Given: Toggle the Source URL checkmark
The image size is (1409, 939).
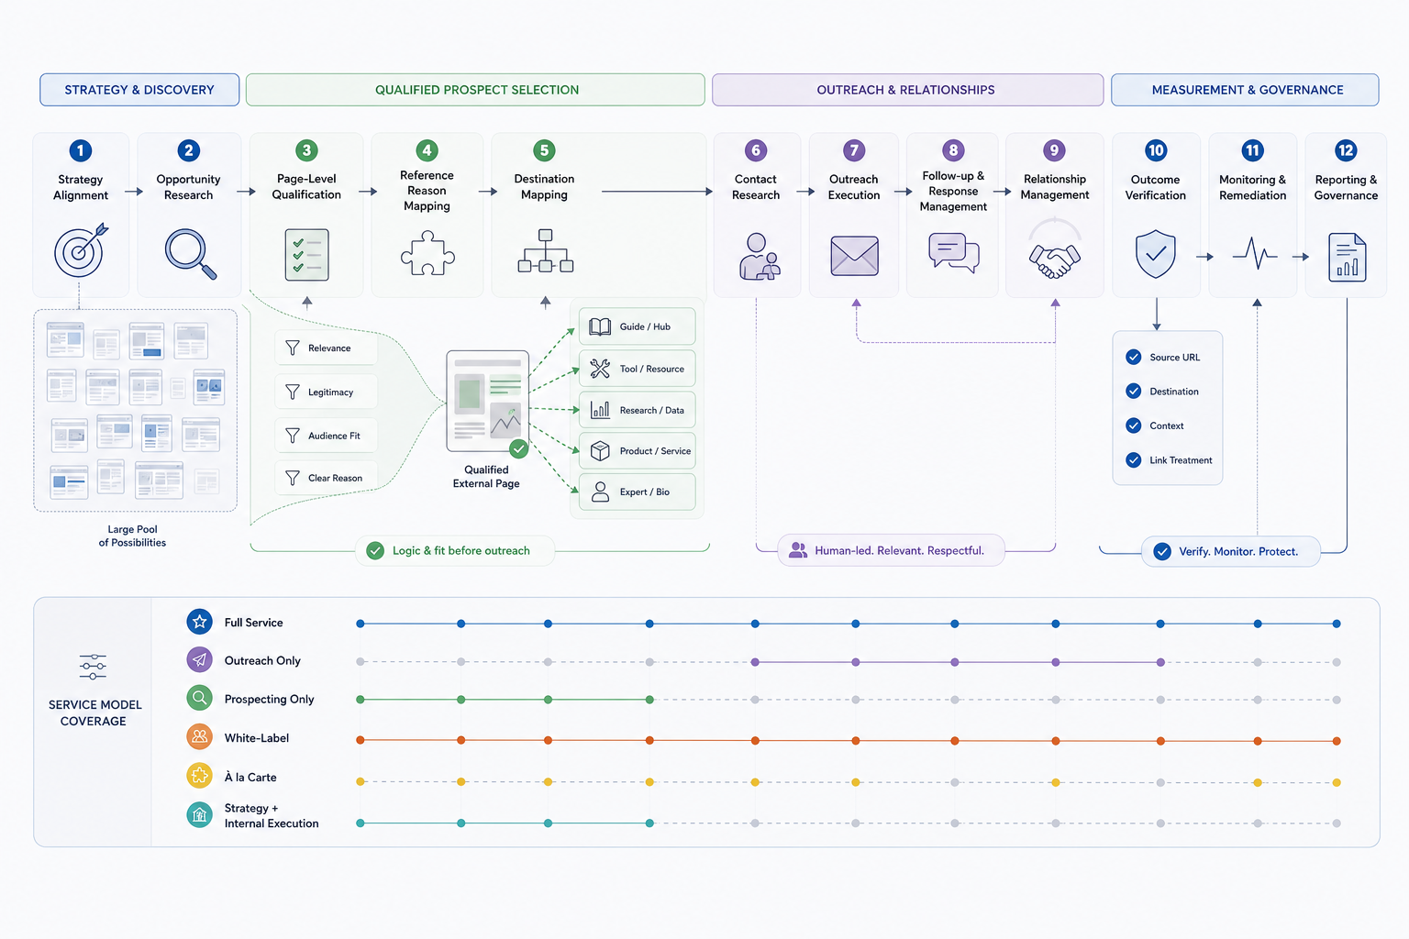Looking at the screenshot, I should tap(1134, 357).
